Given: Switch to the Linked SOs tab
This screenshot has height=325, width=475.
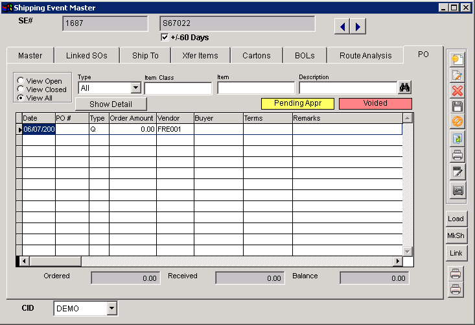Looking at the screenshot, I should tap(87, 55).
